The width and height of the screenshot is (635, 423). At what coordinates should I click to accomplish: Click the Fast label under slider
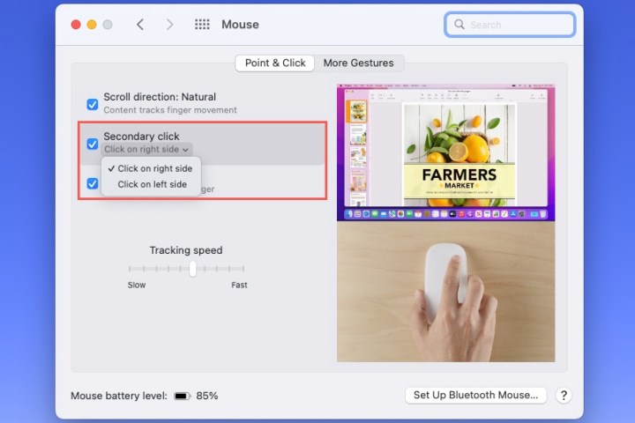[x=239, y=285]
